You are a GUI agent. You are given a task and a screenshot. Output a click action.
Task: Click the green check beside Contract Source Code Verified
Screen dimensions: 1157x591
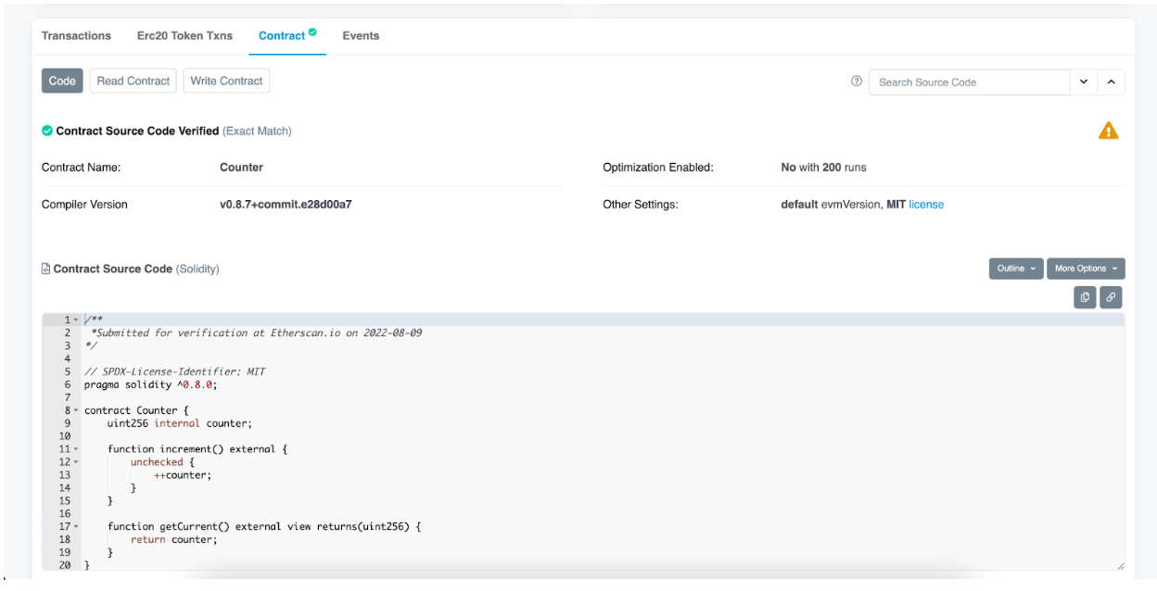(x=47, y=131)
